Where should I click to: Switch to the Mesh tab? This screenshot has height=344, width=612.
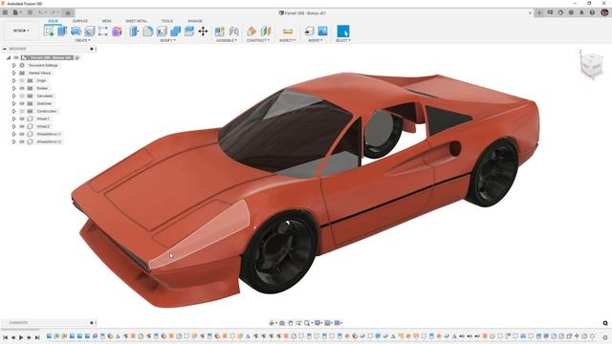tap(106, 21)
